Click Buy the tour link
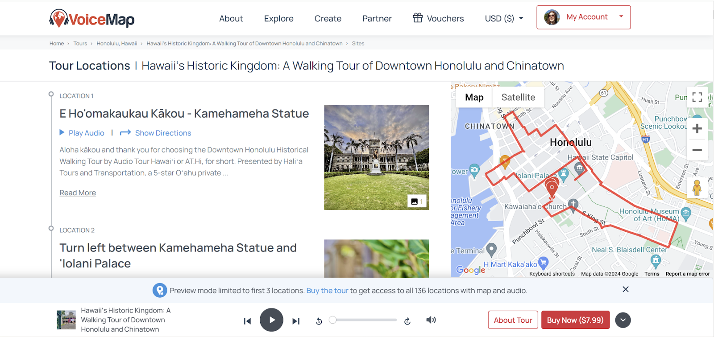714x337 pixels. 327,291
